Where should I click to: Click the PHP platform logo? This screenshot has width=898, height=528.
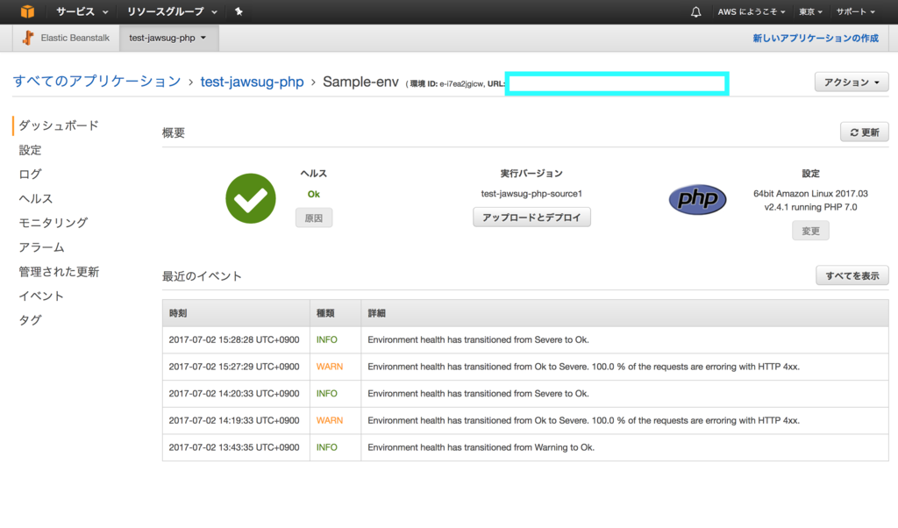point(697,199)
